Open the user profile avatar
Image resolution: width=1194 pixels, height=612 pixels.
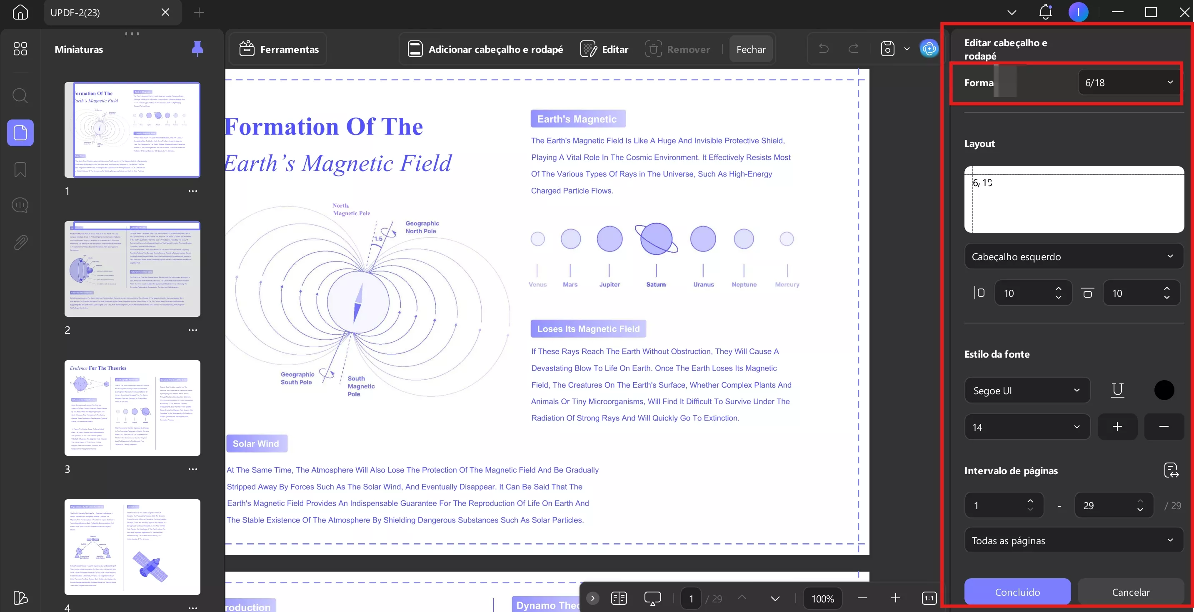1078,12
